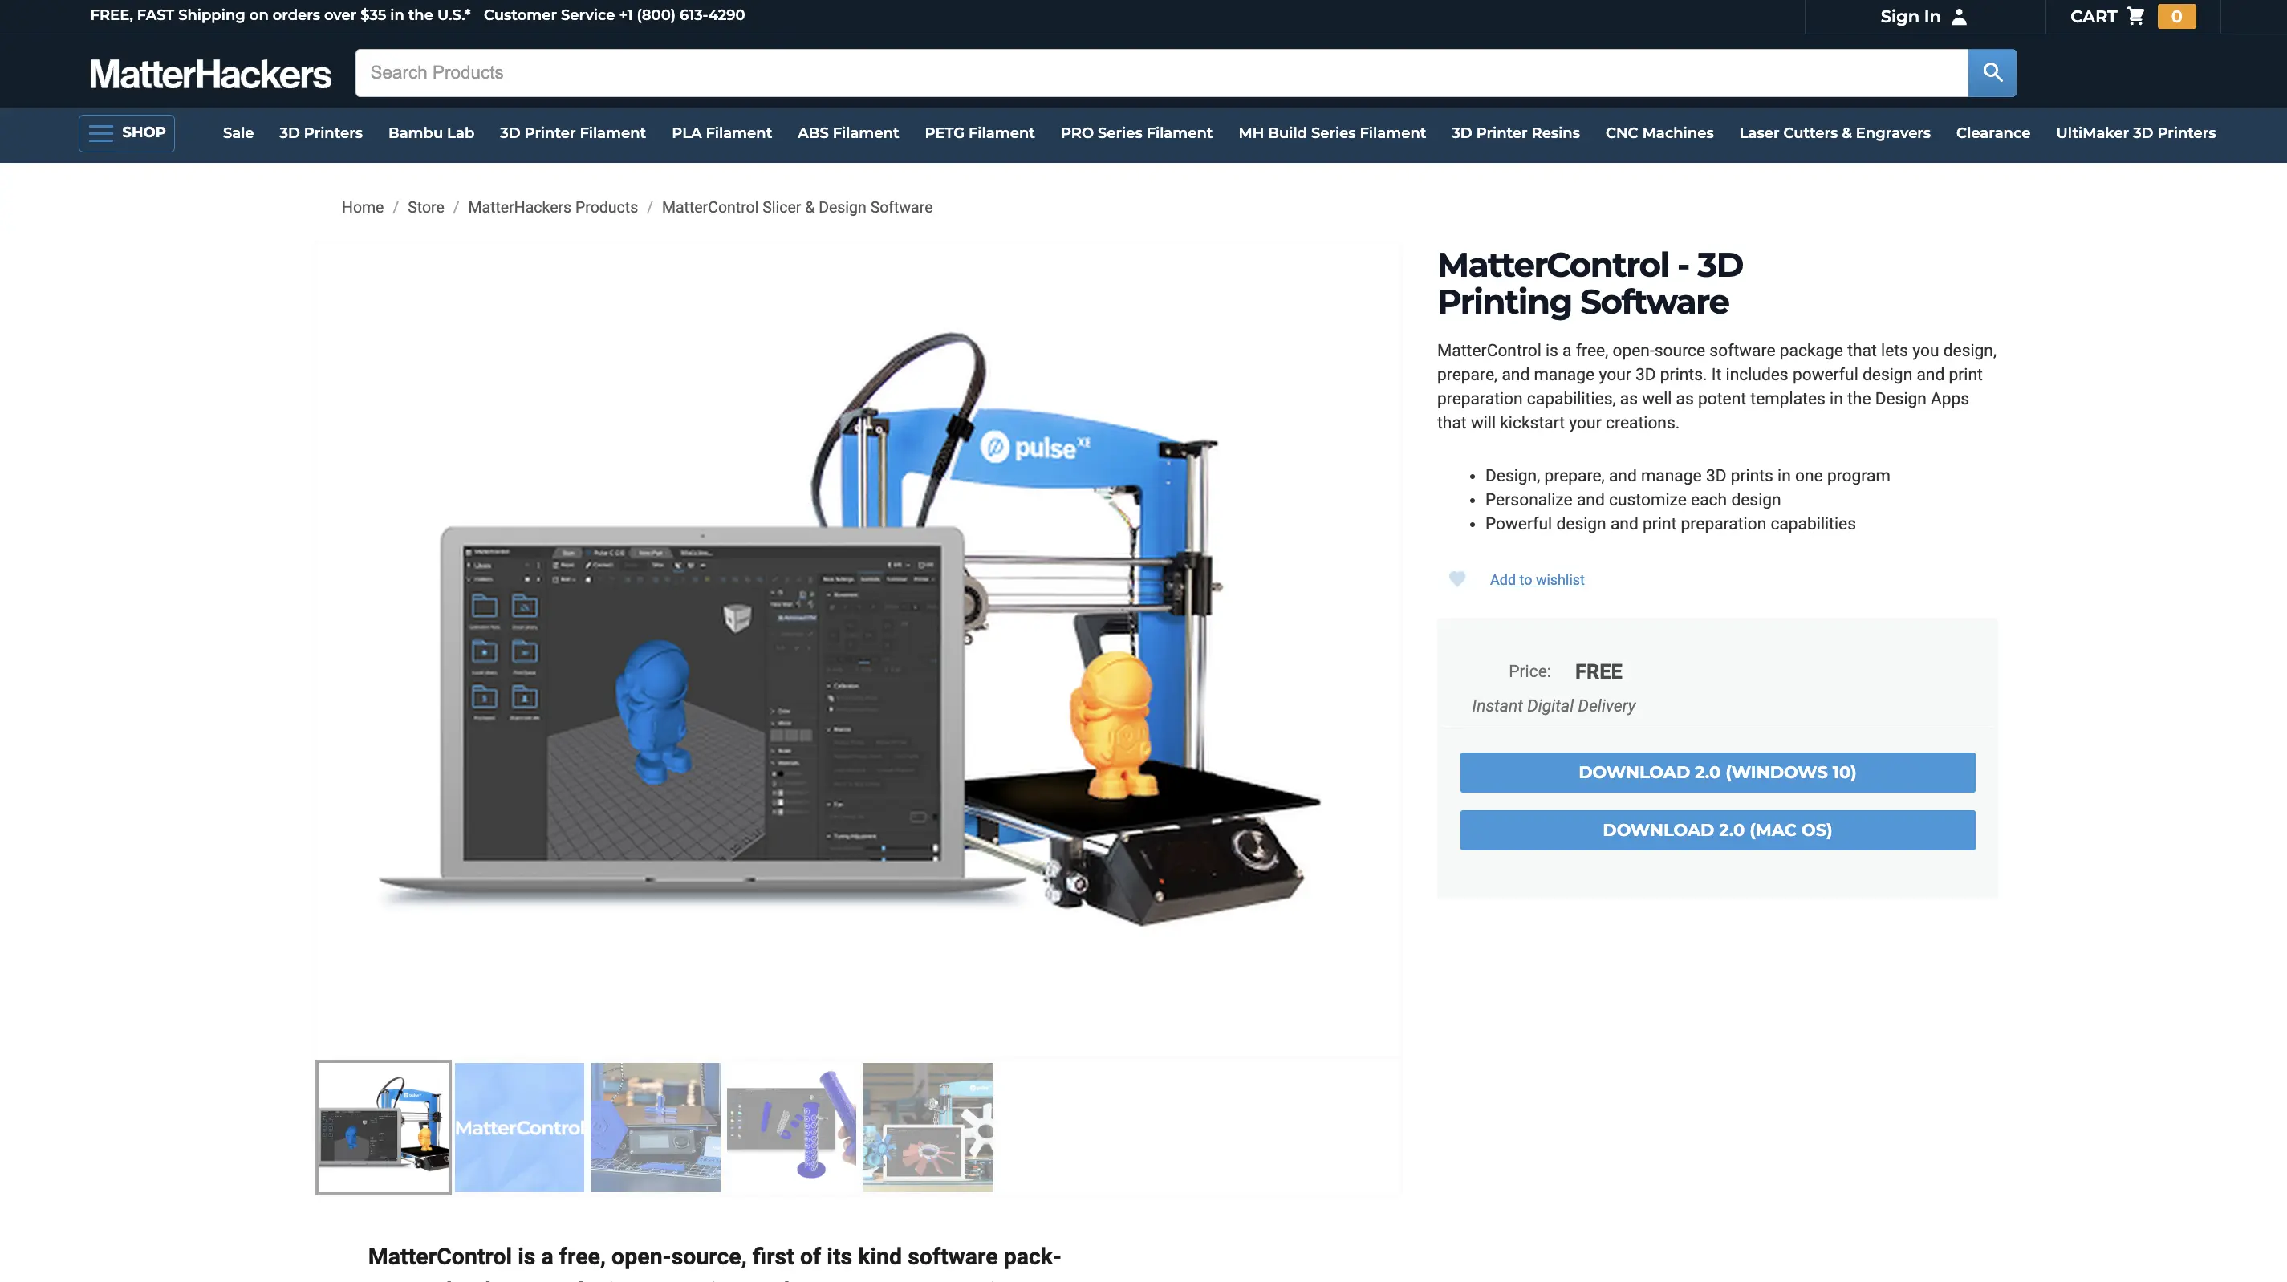
Task: Click the Add to wishlist link
Action: pyautogui.click(x=1536, y=580)
